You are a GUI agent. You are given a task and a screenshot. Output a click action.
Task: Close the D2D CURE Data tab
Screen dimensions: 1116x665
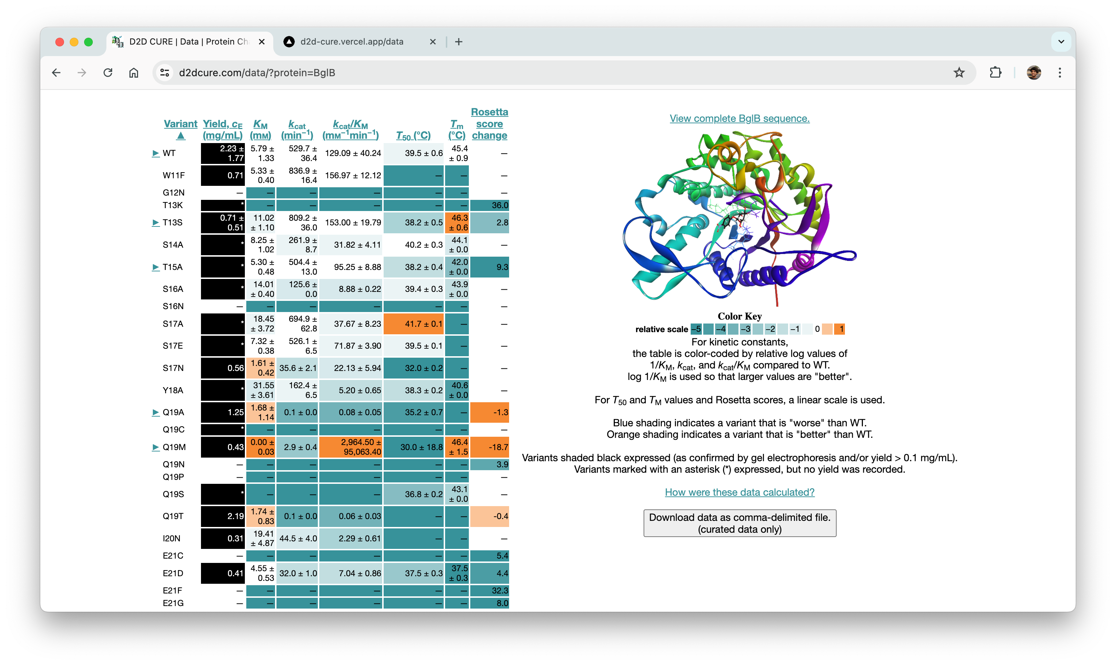262,42
